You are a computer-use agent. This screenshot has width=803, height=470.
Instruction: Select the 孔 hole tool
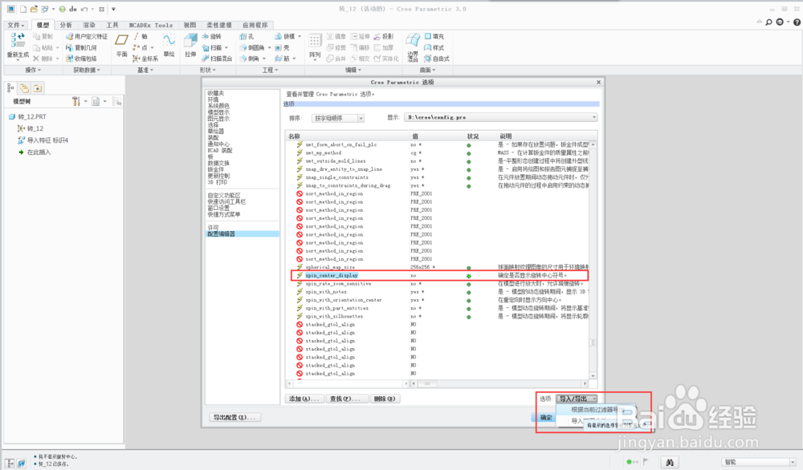247,36
